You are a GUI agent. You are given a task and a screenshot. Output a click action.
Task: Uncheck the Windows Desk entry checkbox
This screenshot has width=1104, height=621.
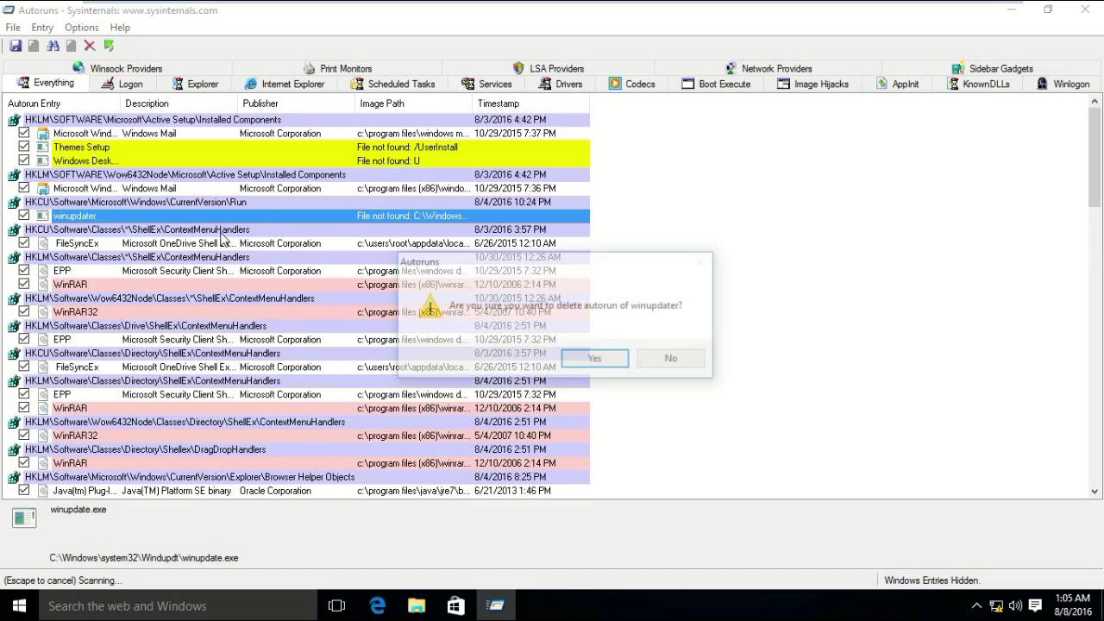point(24,160)
